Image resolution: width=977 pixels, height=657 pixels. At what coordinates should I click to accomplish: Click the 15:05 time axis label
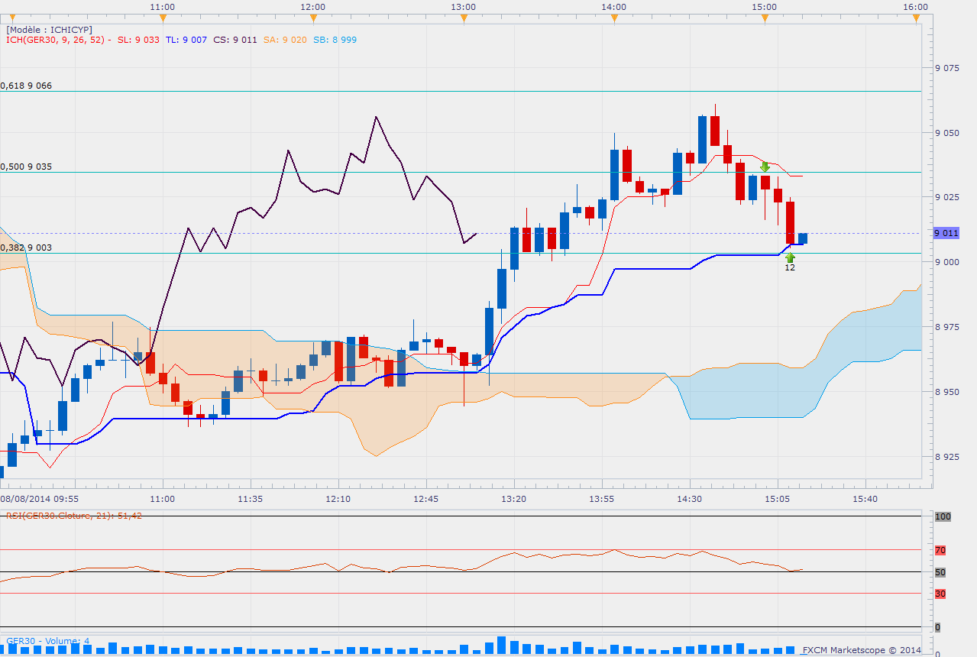pos(778,498)
